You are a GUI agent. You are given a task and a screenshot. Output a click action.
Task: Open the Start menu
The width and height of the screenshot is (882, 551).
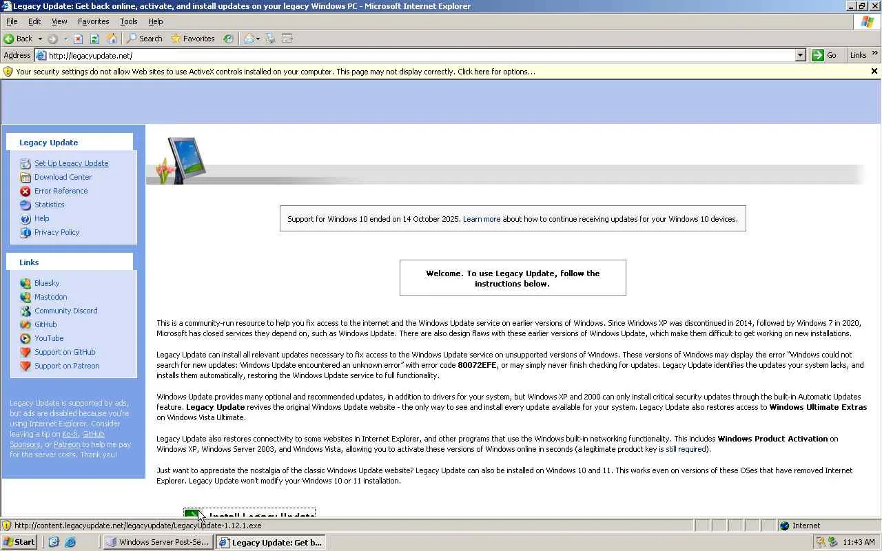tap(19, 542)
